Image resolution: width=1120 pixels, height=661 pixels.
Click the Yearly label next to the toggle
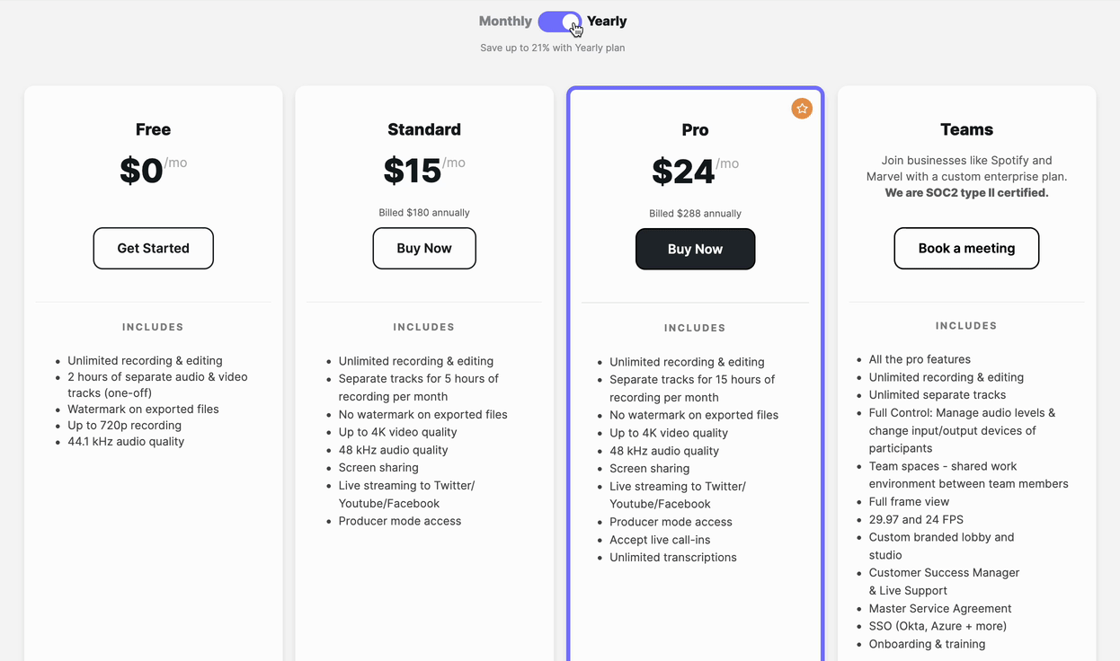(607, 21)
